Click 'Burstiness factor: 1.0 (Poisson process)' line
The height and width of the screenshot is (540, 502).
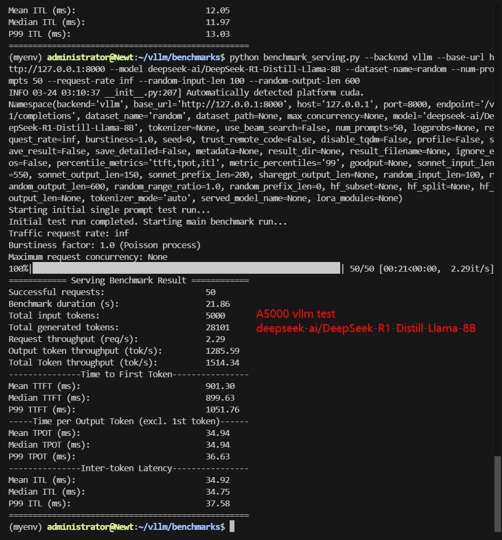(x=105, y=245)
